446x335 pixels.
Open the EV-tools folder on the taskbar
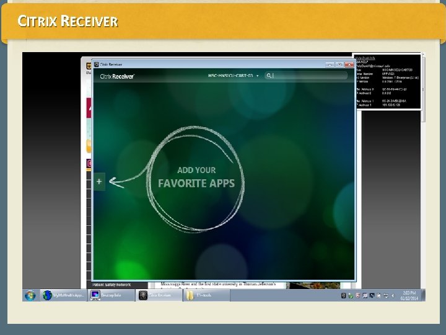207,295
